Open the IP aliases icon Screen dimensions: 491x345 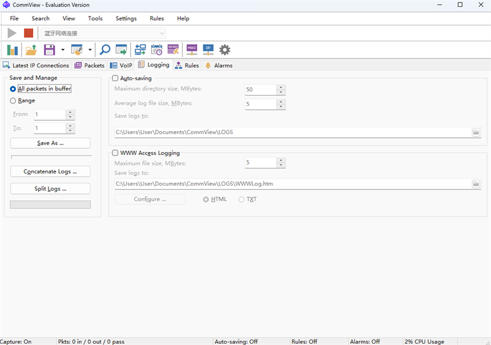(208, 50)
